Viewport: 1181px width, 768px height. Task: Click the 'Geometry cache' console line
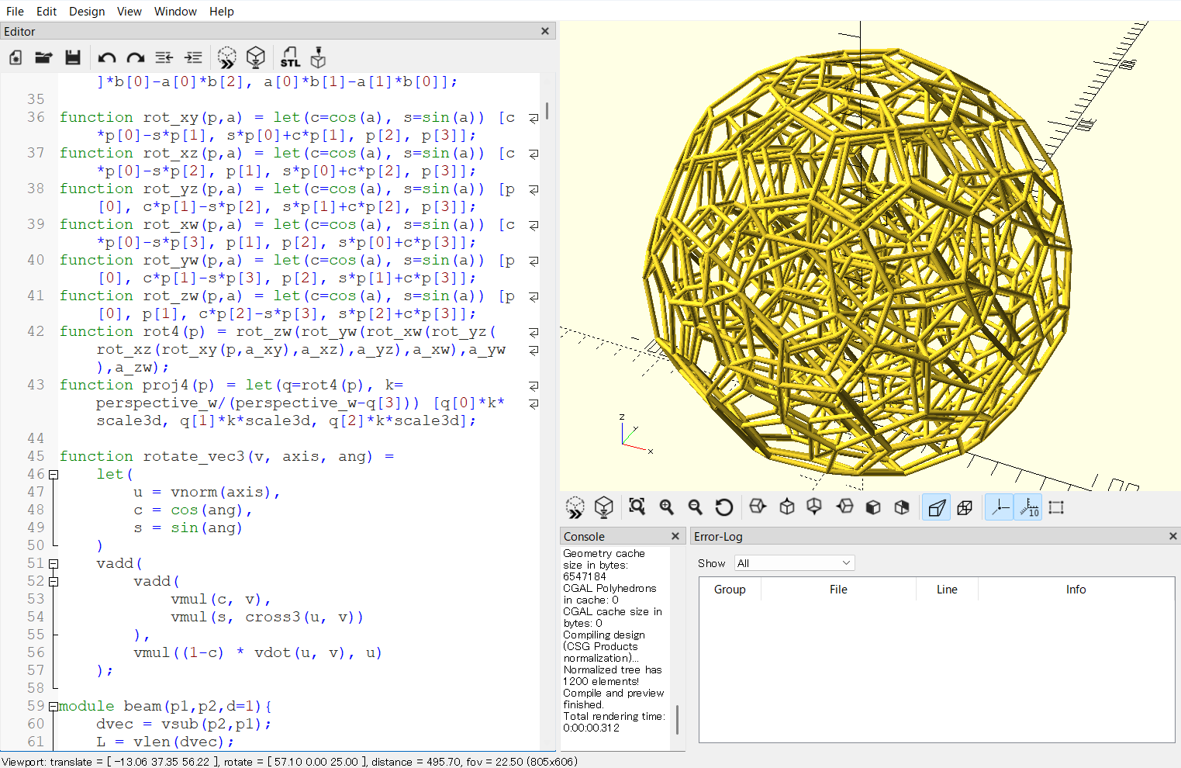[x=604, y=553]
